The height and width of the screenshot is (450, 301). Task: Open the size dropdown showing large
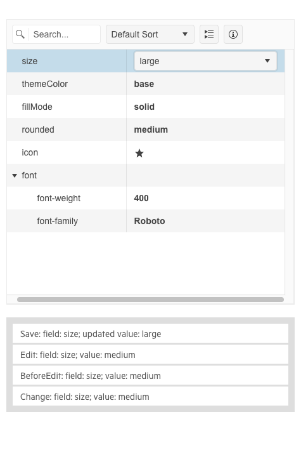(x=205, y=61)
